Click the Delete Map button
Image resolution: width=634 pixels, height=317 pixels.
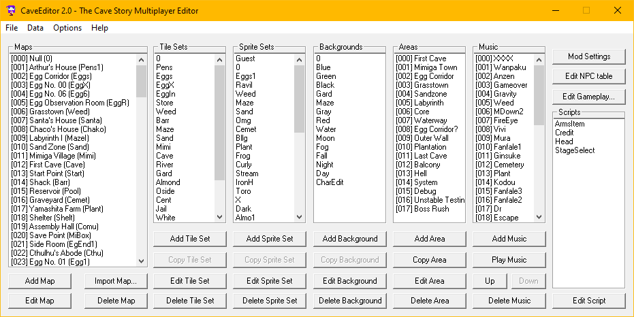click(116, 301)
